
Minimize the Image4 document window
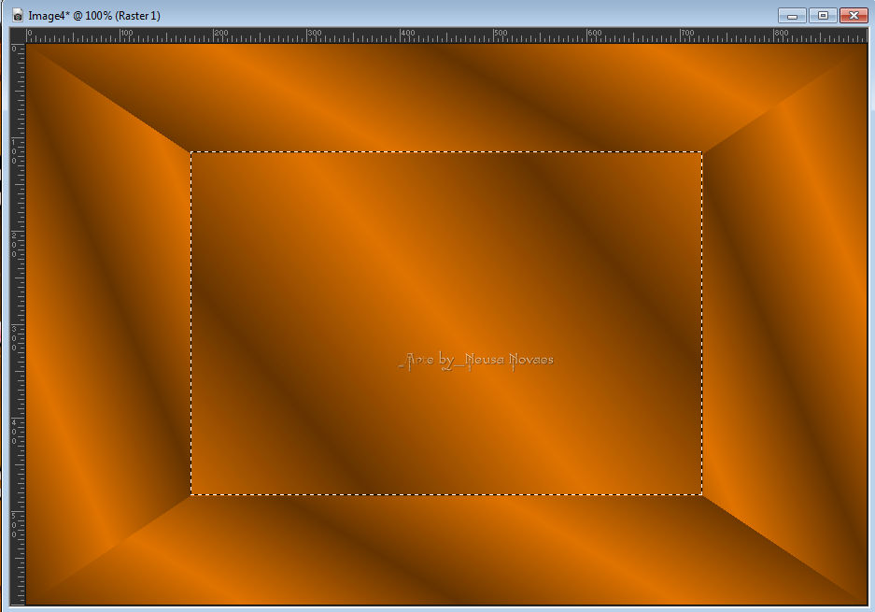[x=792, y=16]
